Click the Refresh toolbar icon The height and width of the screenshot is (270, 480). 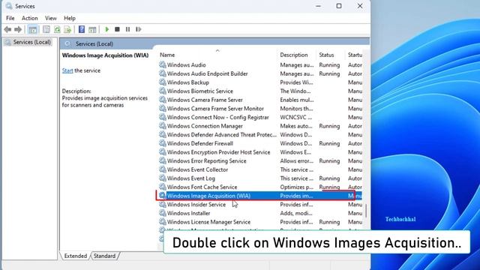coord(57,29)
